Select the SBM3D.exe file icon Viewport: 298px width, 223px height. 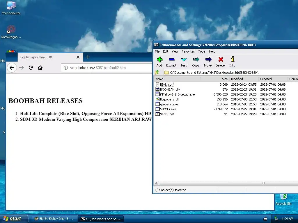tap(157, 109)
